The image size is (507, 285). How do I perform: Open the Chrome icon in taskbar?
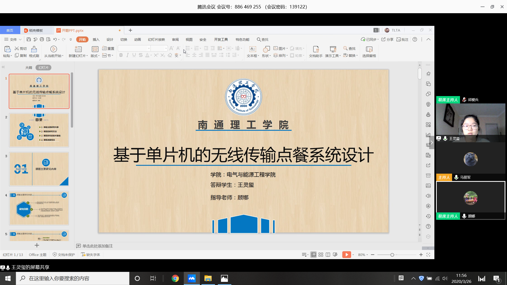coord(175,278)
